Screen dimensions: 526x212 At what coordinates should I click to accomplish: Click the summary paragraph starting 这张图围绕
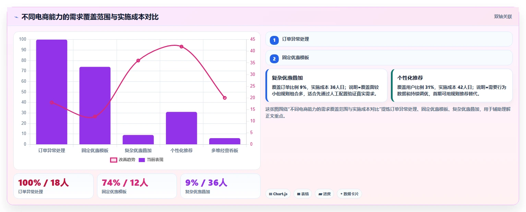point(388,112)
